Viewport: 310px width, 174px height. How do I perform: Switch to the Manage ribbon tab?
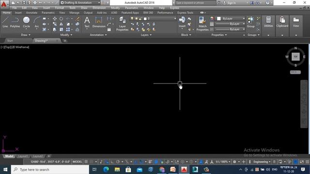[74, 13]
